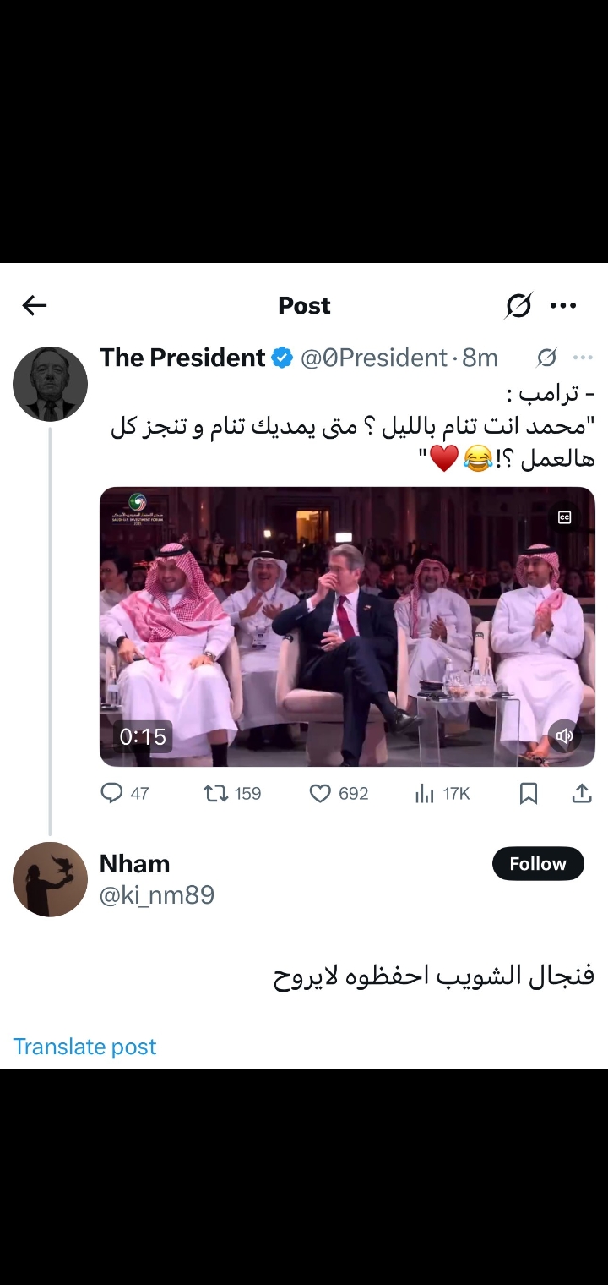608x1285 pixels.
Task: Open Grok icon in the Post header
Action: pos(518,306)
